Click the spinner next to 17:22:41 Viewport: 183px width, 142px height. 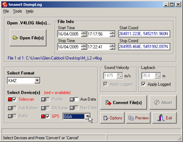click(x=112, y=47)
